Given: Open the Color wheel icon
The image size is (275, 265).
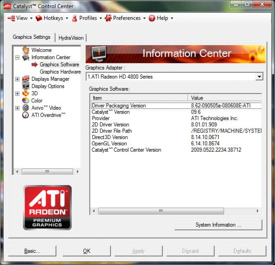Looking at the screenshot, I should 26,101.
